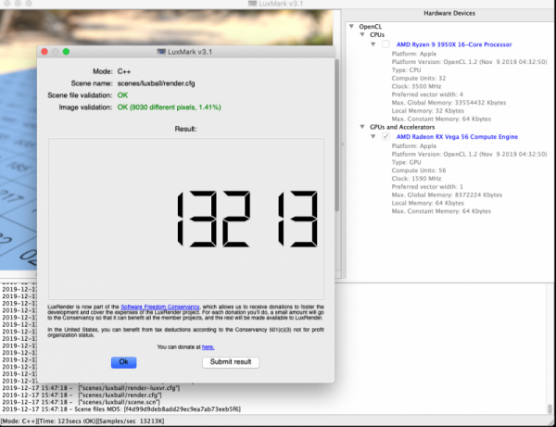
Task: Click the 'Scene files MD5' log line
Action: [121, 409]
